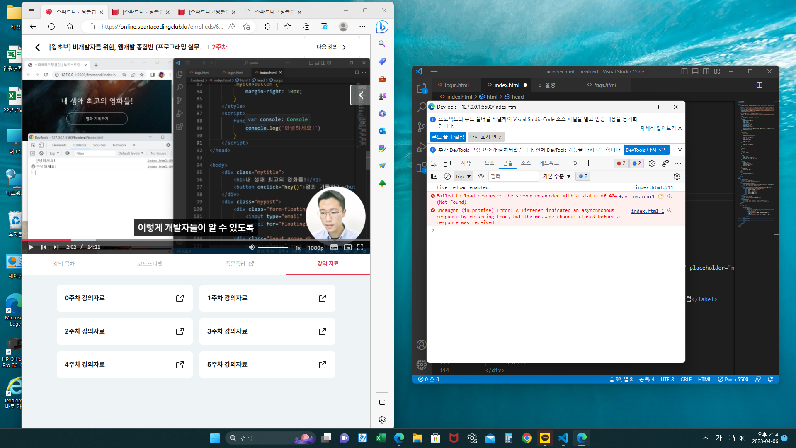This screenshot has width=796, height=448.
Task: Adjust the video volume slider
Action: pyautogui.click(x=273, y=247)
